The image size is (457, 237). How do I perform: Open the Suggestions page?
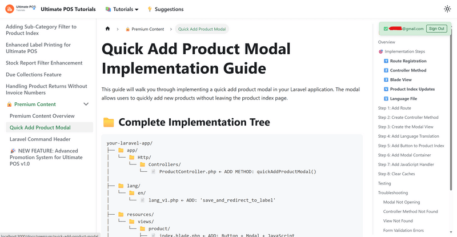coord(165,10)
